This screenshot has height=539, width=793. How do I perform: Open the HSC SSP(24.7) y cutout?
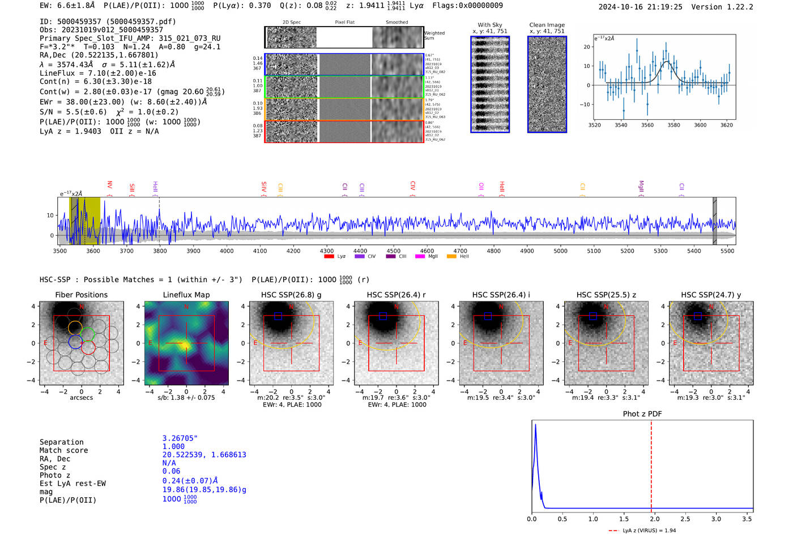coord(711,343)
